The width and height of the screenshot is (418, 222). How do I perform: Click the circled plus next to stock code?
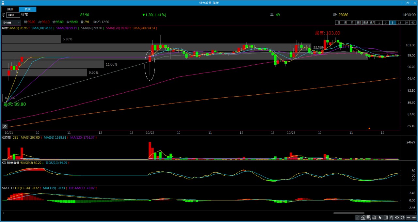tap(4, 15)
